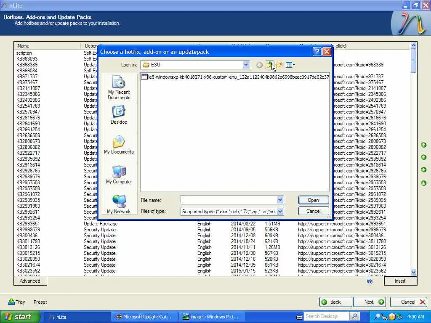
Task: Select the ie8-windowsxp-kb4018271 file
Action: click(x=235, y=77)
